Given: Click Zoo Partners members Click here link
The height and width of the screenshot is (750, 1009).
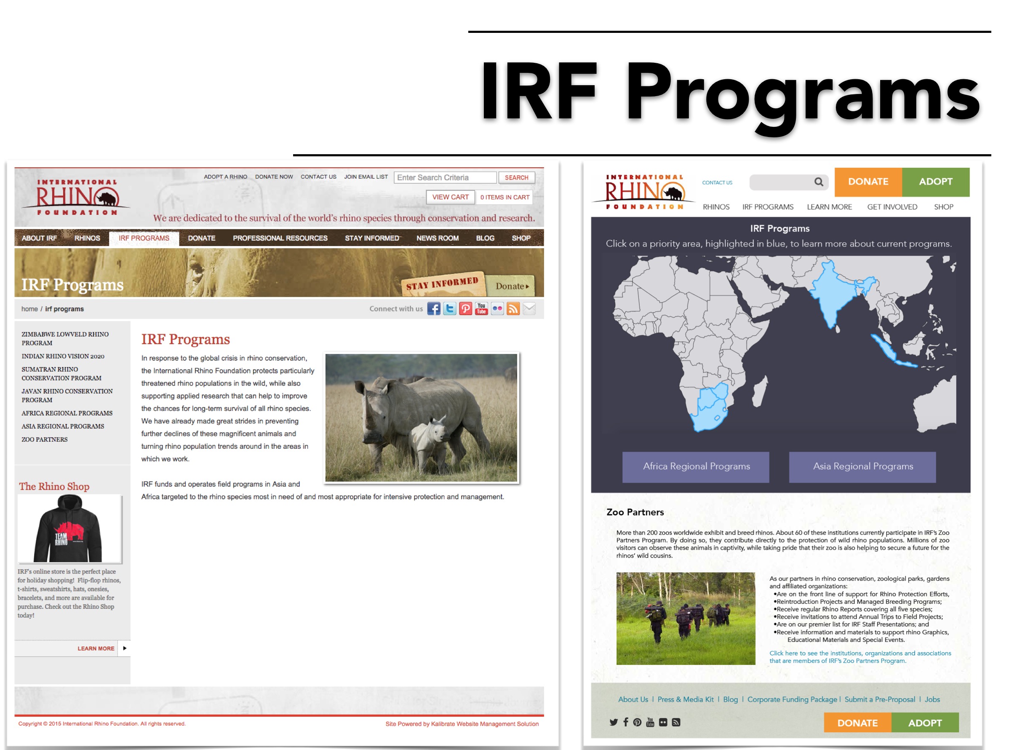Looking at the screenshot, I should pyautogui.click(x=860, y=657).
